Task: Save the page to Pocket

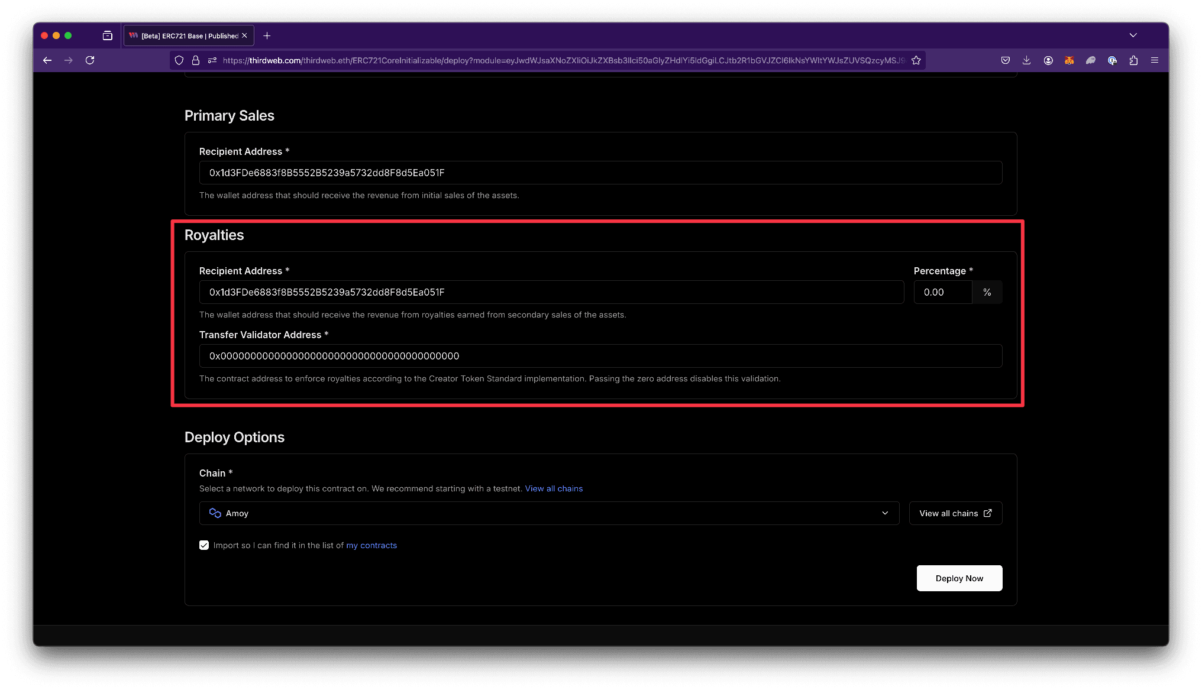Action: (x=1005, y=60)
